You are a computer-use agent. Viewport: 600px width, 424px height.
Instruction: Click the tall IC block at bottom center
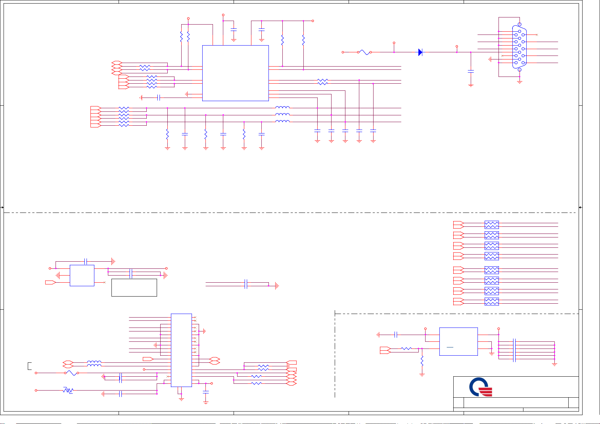[181, 350]
